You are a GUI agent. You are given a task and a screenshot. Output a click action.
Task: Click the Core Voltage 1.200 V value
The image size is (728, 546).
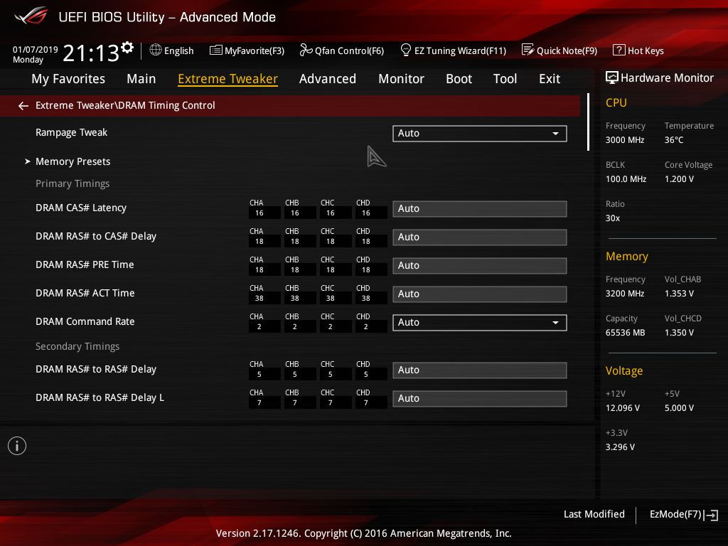pyautogui.click(x=679, y=178)
